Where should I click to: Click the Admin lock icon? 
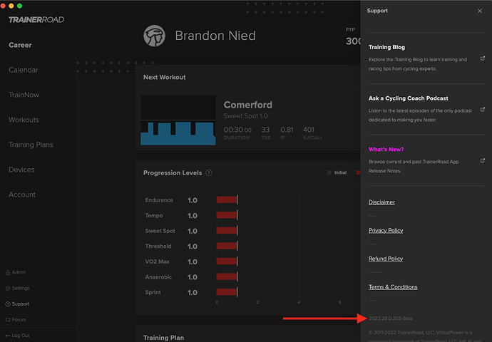pyautogui.click(x=8, y=272)
